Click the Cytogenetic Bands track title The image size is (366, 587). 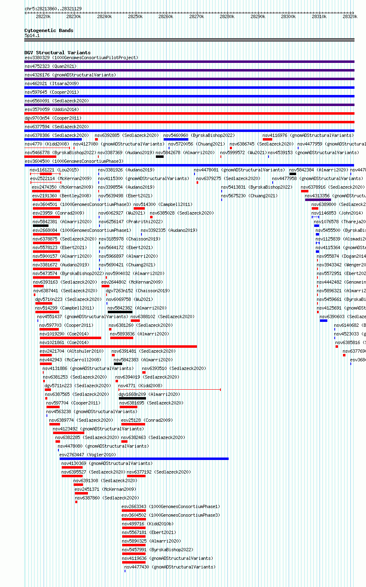pos(49,30)
